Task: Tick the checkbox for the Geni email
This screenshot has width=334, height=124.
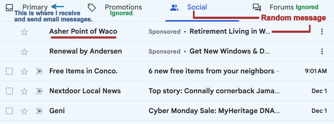Action: click(x=10, y=111)
